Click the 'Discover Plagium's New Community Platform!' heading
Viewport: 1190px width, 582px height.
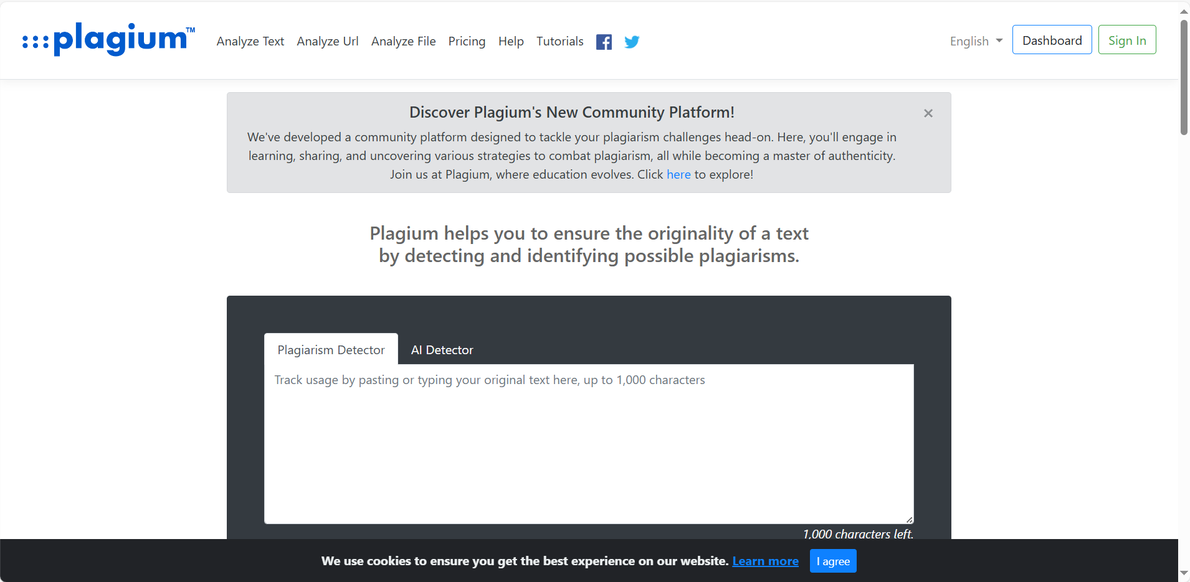point(572,113)
